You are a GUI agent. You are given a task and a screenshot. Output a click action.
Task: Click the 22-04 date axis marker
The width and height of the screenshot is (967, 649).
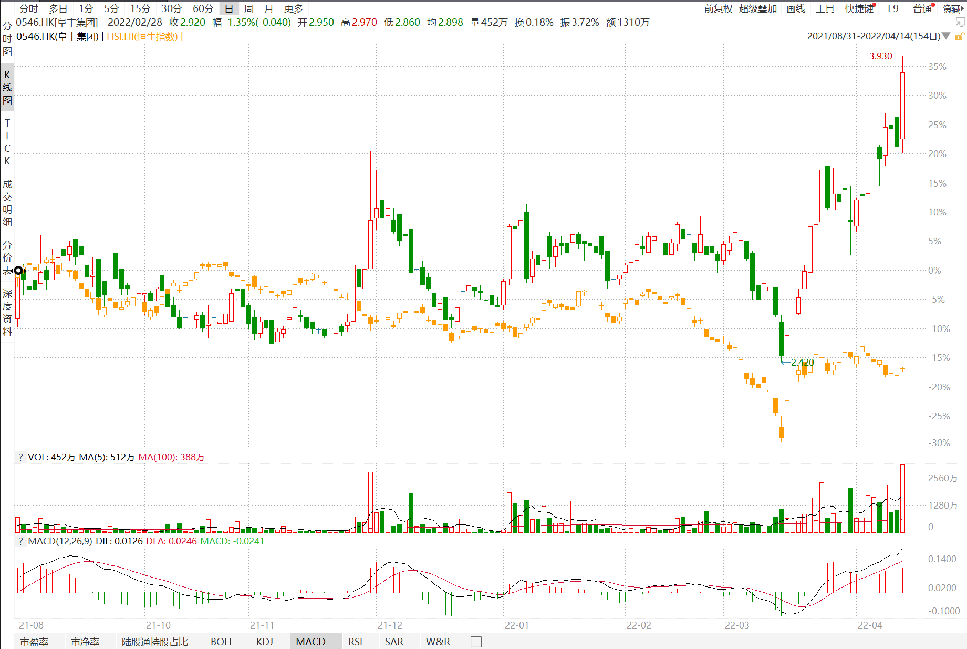(x=870, y=625)
